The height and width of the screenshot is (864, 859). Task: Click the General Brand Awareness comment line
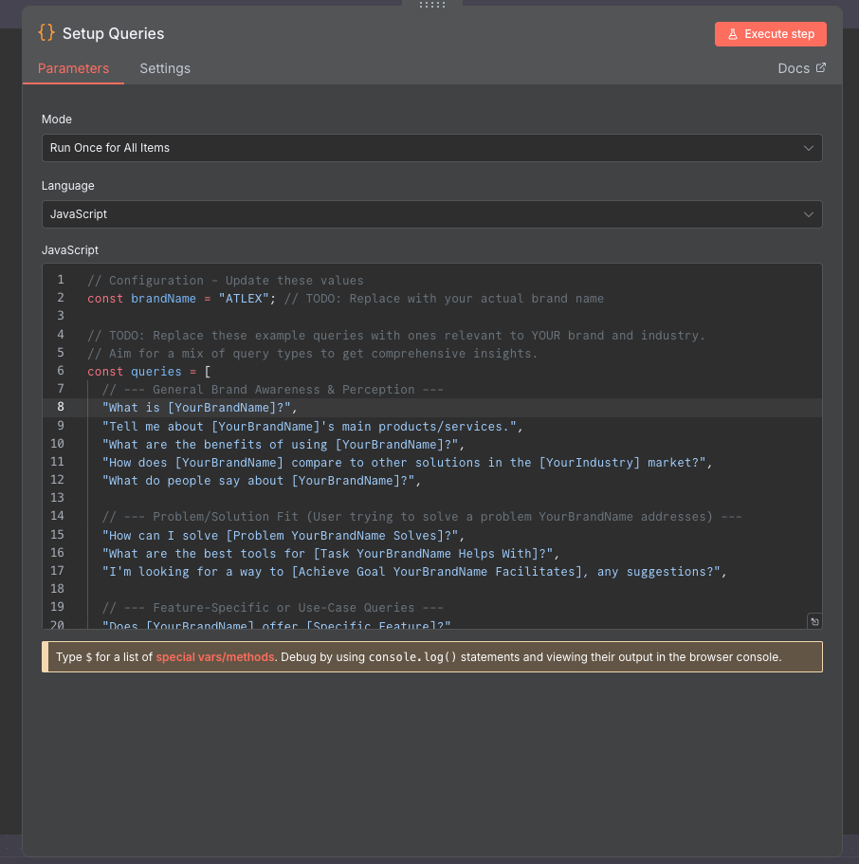tap(273, 390)
